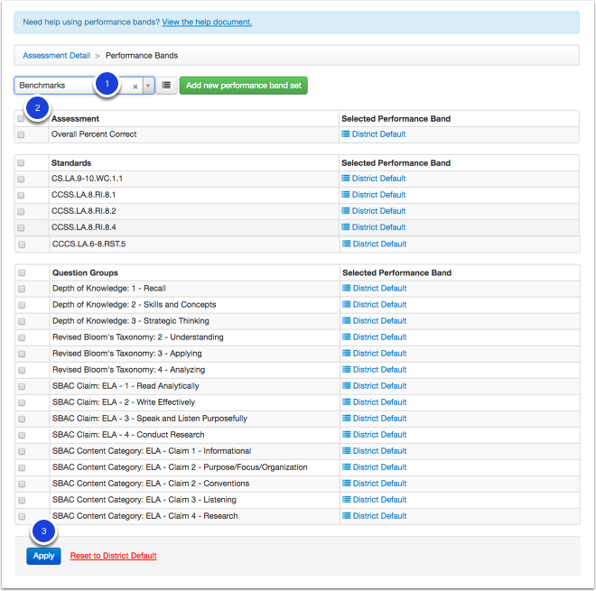
Task: Click band icon for CCCS.LA.6-8.RST.5 row
Action: click(346, 244)
